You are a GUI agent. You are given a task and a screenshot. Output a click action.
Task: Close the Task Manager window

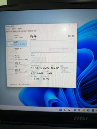pyautogui.click(x=74, y=25)
